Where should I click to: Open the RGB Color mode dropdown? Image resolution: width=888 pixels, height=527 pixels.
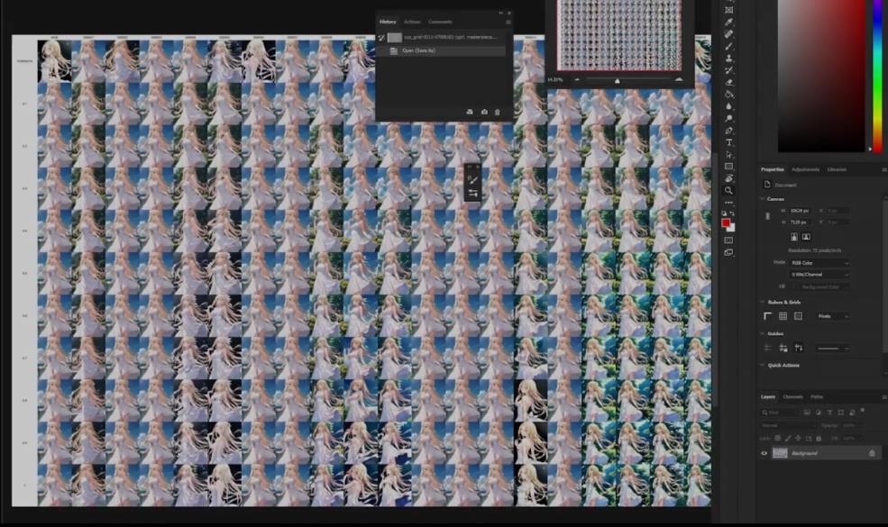coord(819,262)
